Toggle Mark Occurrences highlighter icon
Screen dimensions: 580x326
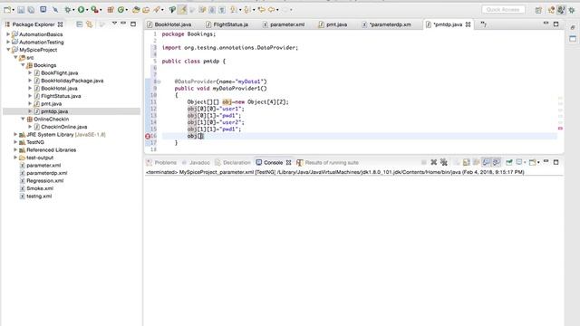[183, 10]
